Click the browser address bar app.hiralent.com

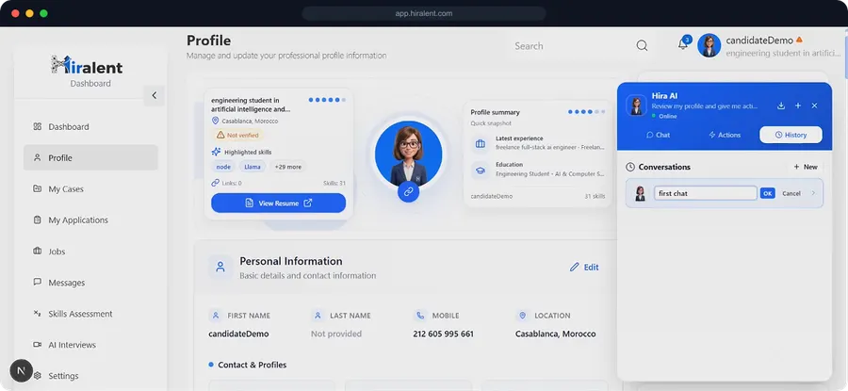point(424,13)
